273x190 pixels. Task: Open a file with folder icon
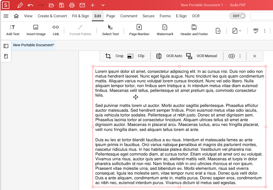tap(51, 5)
